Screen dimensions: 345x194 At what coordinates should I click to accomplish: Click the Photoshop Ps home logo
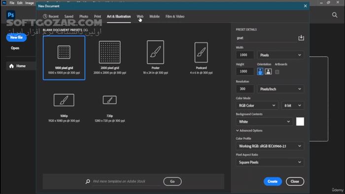(x=10, y=15)
